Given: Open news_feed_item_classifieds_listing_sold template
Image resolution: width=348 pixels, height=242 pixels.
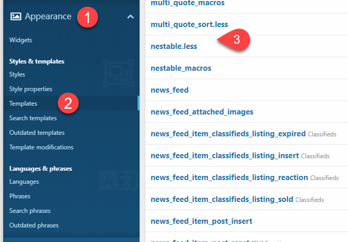Looking at the screenshot, I should tap(222, 199).
